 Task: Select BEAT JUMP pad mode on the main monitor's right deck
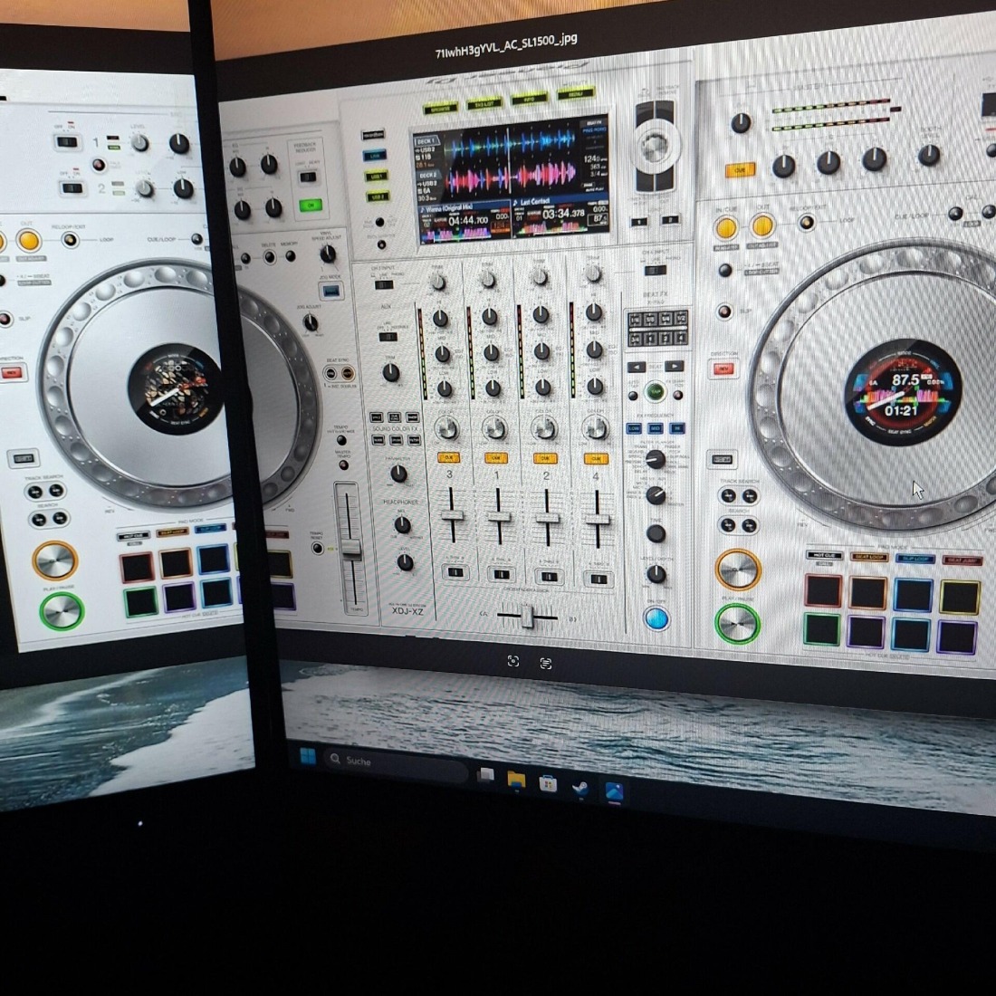[962, 560]
